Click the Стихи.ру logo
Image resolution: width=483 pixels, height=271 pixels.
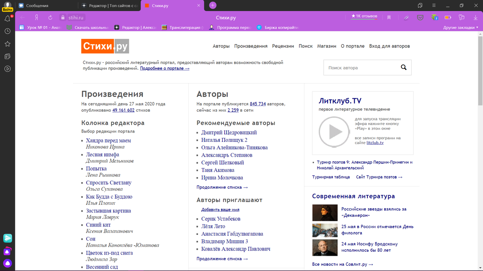105,46
